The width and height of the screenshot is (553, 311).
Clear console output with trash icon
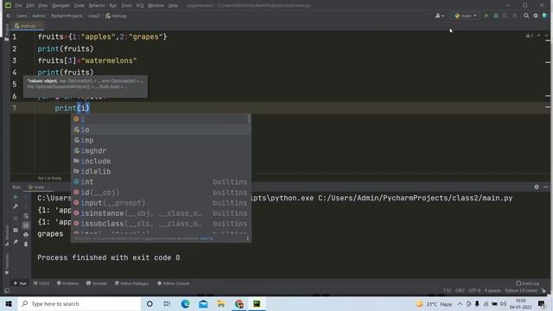point(26,244)
